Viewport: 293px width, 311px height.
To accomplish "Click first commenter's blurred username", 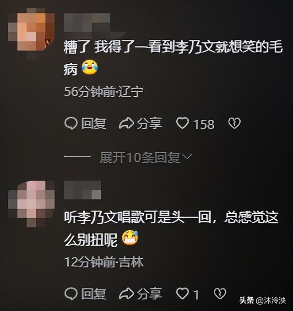I will coord(87,22).
